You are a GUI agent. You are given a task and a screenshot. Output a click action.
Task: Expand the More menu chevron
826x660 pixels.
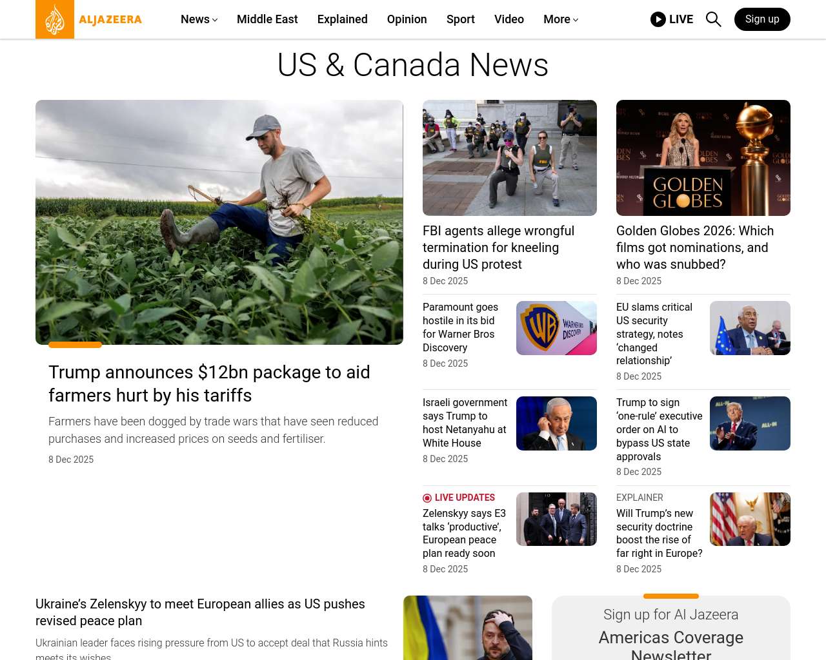576,20
